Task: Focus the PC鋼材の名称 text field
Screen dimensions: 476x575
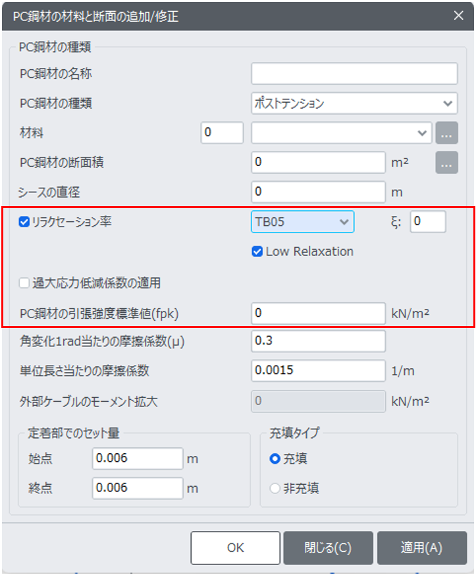Action: (x=354, y=73)
